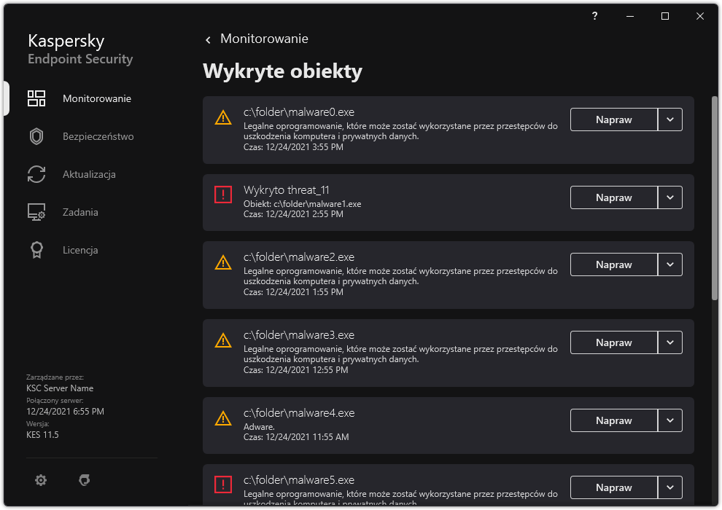Image resolution: width=722 pixels, height=510 pixels.
Task: Expand the action options for the Adware detection
Action: (x=669, y=420)
